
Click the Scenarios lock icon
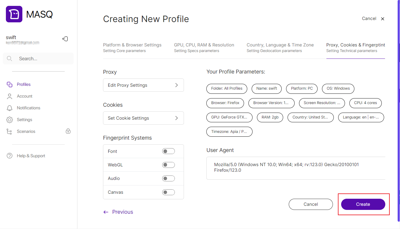(x=68, y=131)
